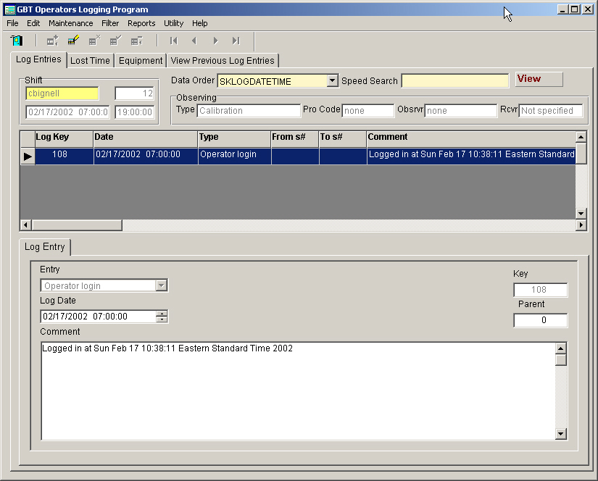Click the Type column header
The image size is (598, 481).
(235, 139)
